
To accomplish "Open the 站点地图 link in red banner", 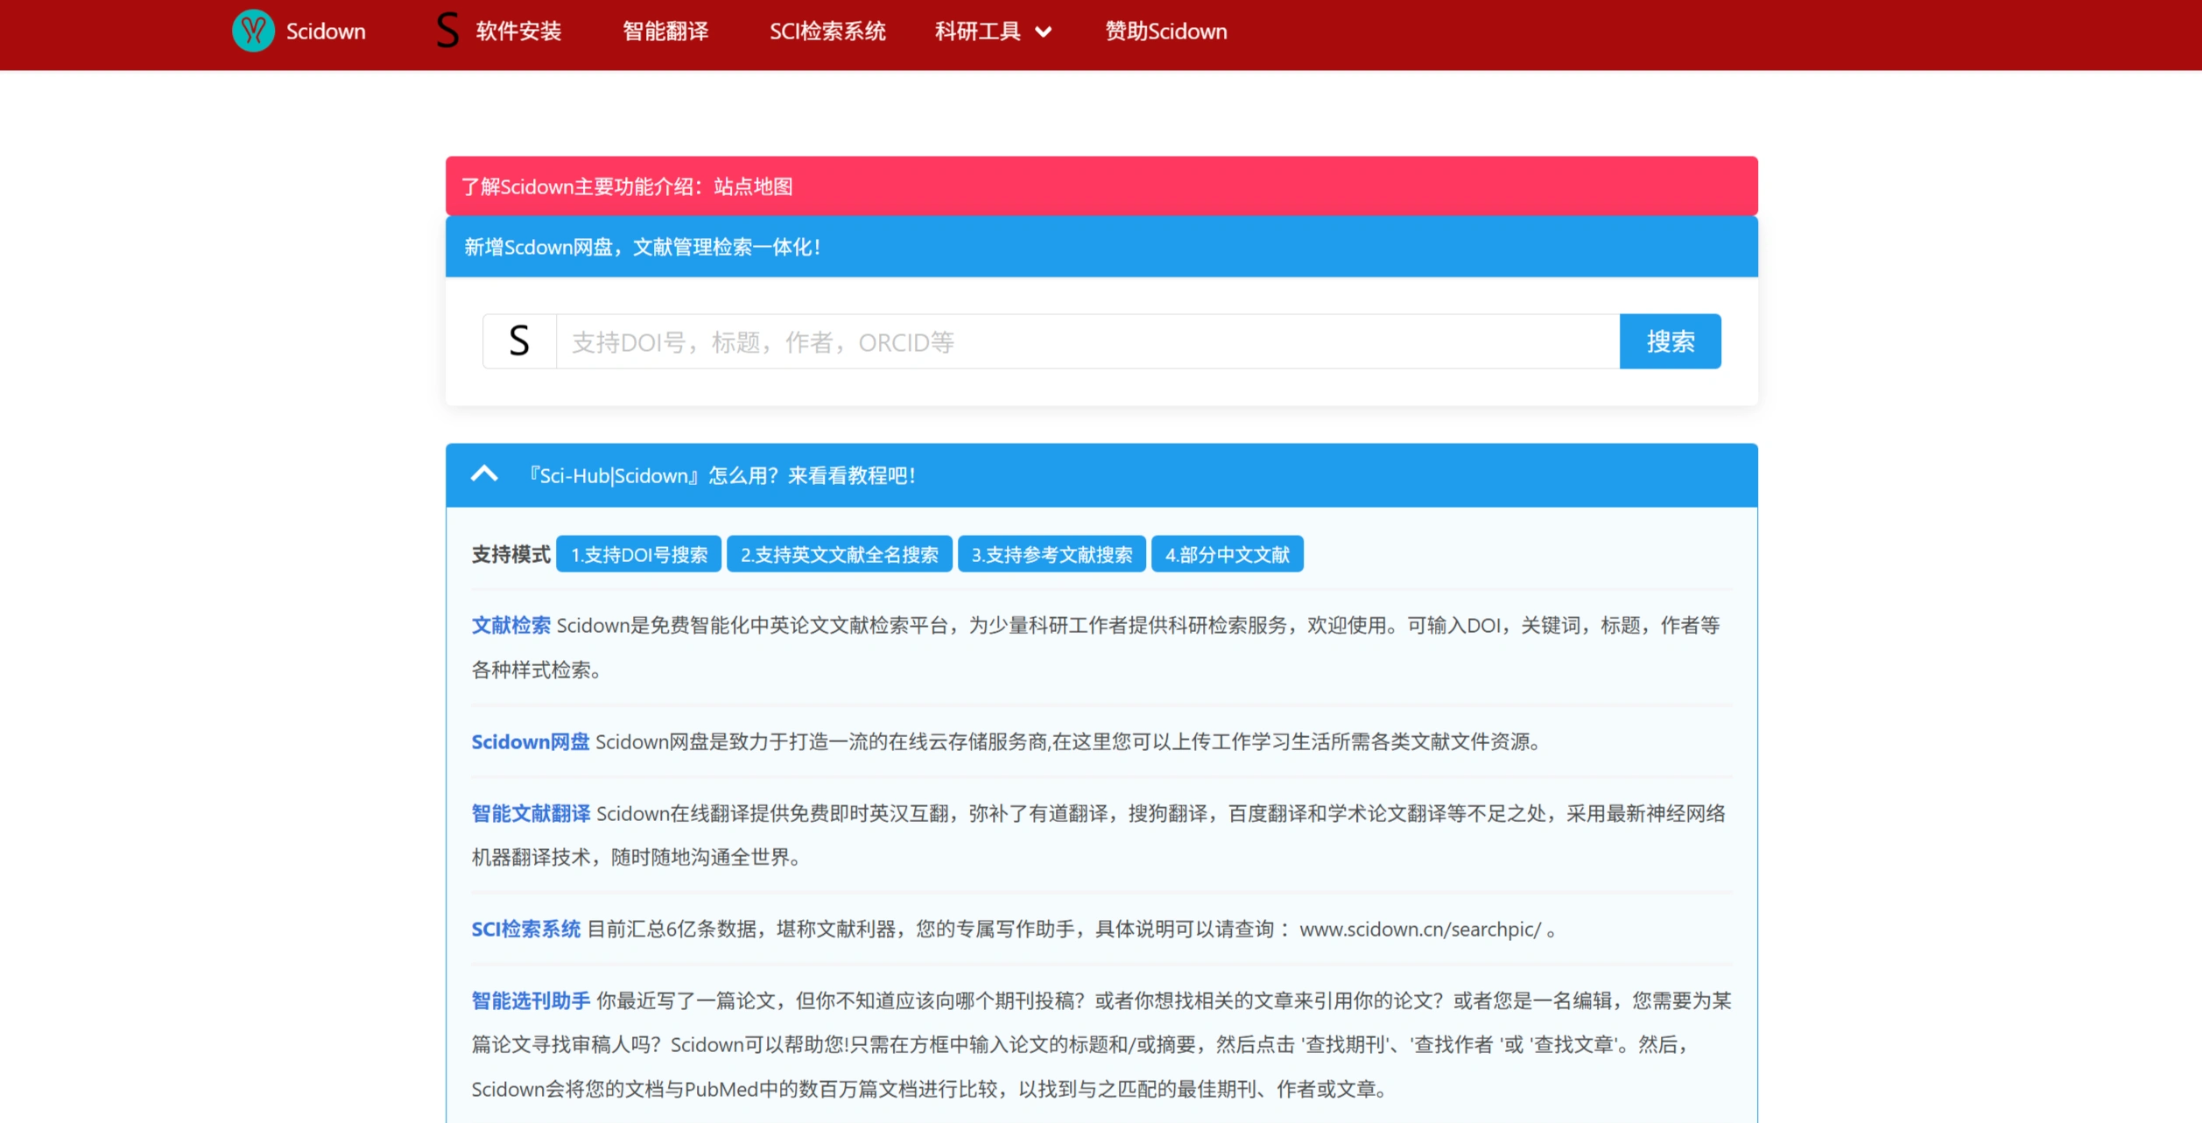I will [x=753, y=186].
